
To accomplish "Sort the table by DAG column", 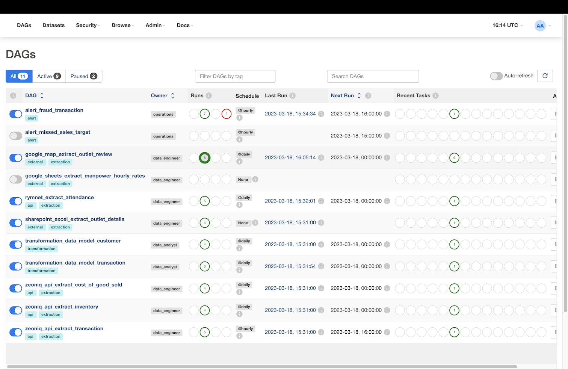I will (x=34, y=95).
